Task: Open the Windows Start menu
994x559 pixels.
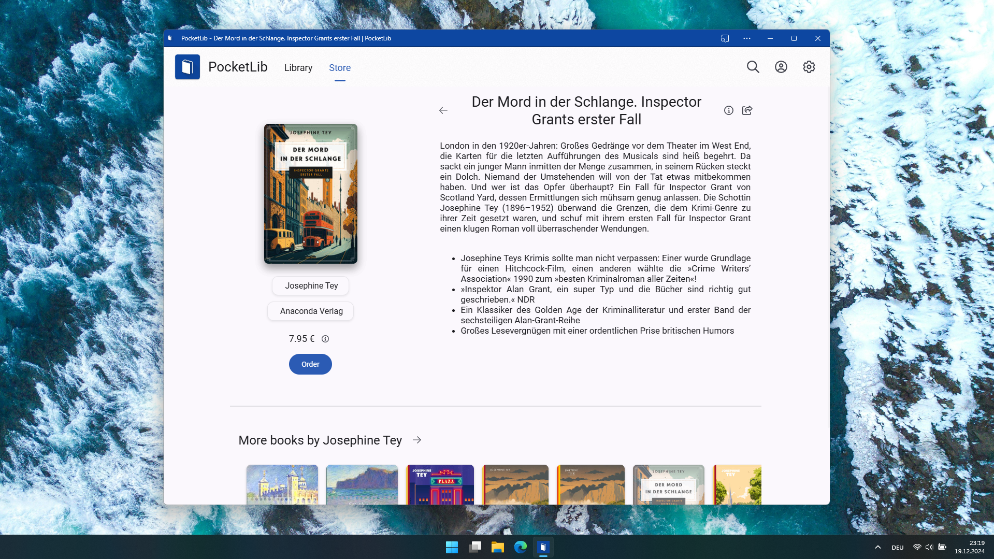Action: tap(452, 547)
